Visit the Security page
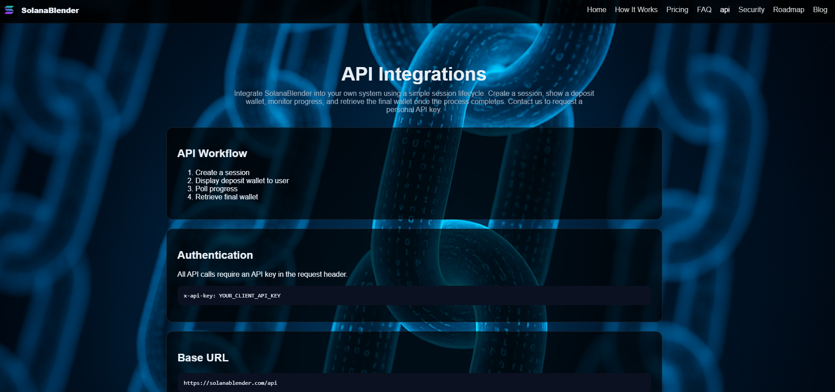 751,9
